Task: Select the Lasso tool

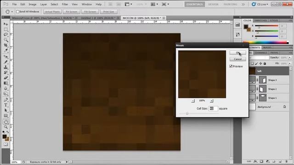Action: (x=6, y=35)
